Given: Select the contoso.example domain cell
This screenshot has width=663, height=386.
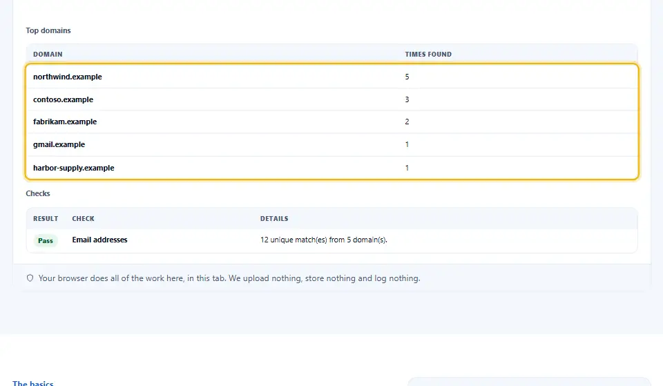Looking at the screenshot, I should tap(63, 99).
